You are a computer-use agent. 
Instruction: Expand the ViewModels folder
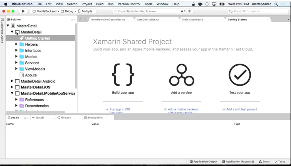[16, 69]
